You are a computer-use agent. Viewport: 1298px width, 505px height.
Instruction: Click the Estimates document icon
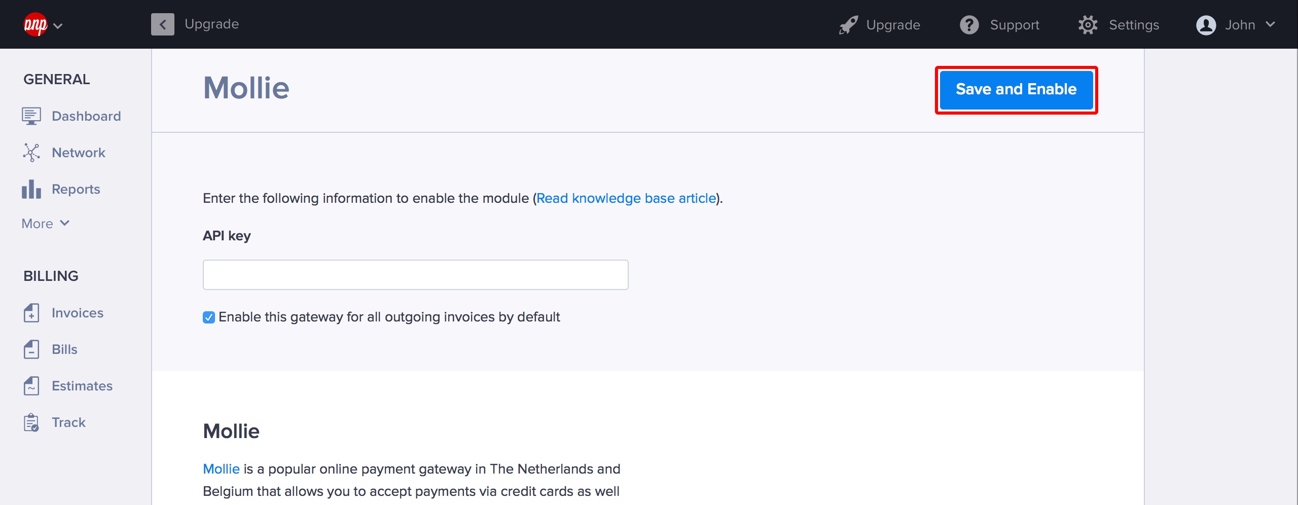(x=31, y=386)
